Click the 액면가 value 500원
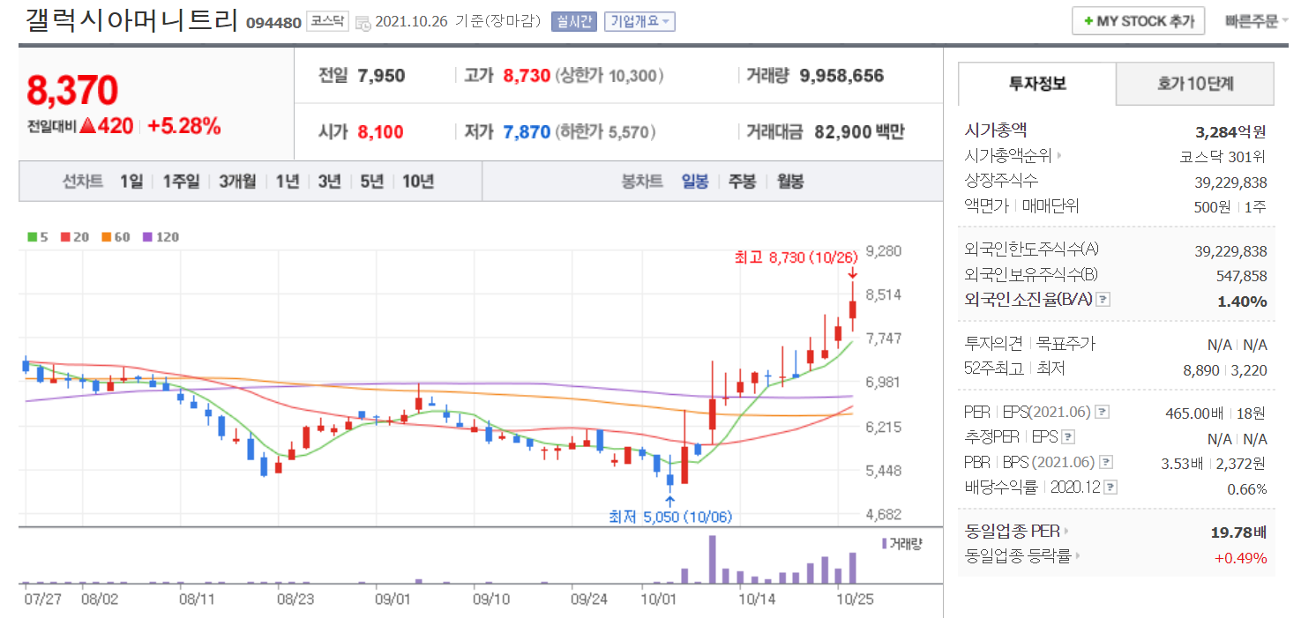This screenshot has height=618, width=1301. coord(1214,206)
